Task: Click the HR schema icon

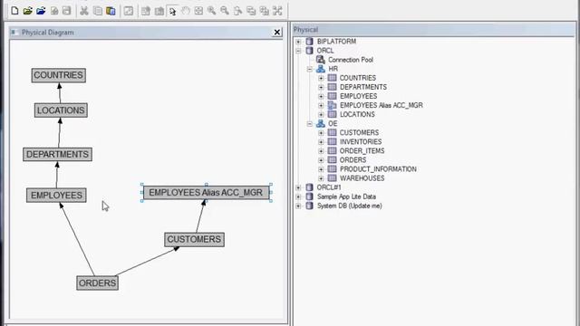Action: (320, 69)
